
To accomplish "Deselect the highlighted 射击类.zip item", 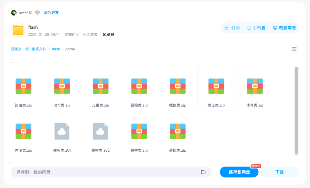I will (x=216, y=86).
